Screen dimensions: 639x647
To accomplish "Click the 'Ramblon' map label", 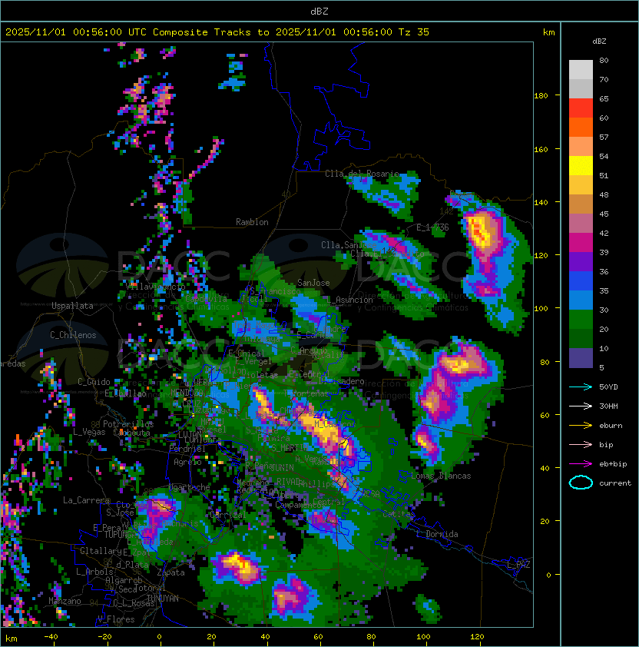I will 252,222.
